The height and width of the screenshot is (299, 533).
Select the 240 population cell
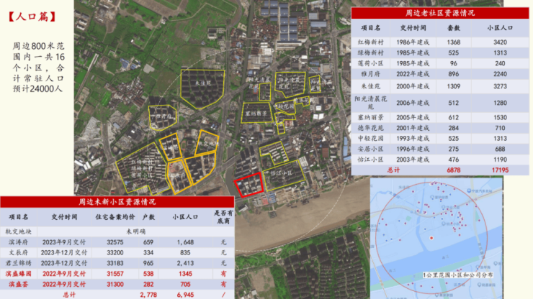pos(500,63)
